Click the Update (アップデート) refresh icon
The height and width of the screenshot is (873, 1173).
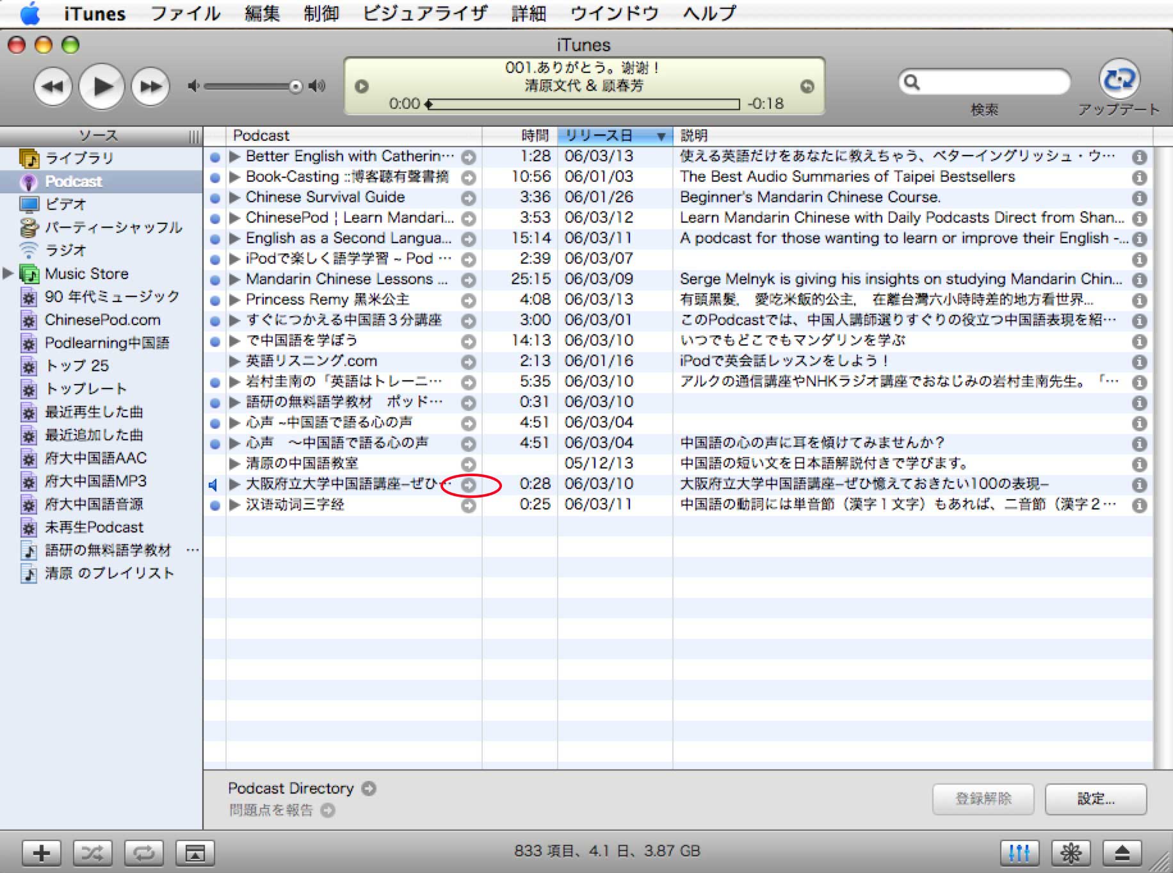1119,79
